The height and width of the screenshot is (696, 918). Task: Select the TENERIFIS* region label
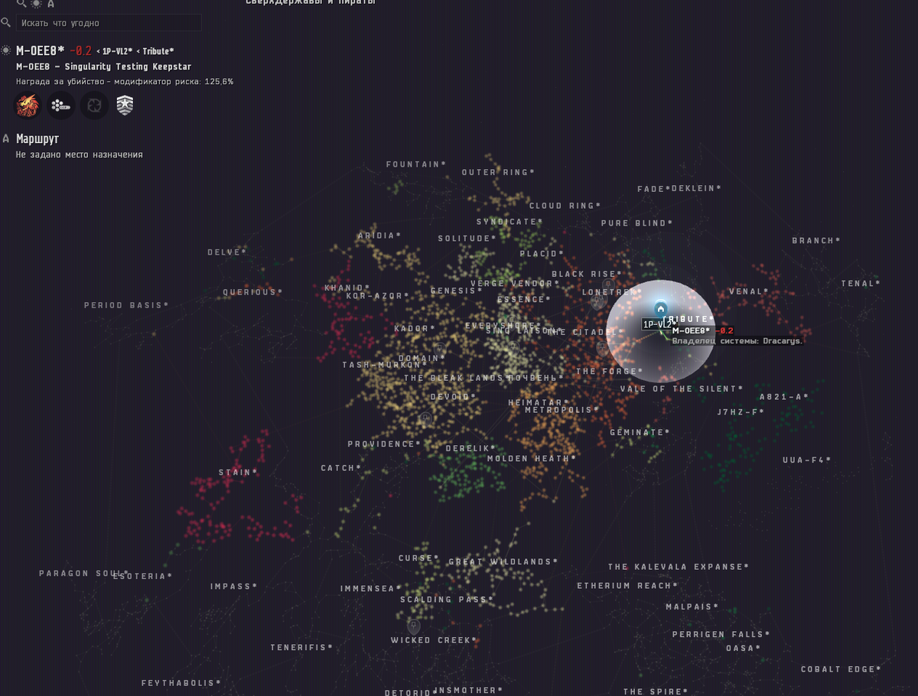(x=302, y=648)
